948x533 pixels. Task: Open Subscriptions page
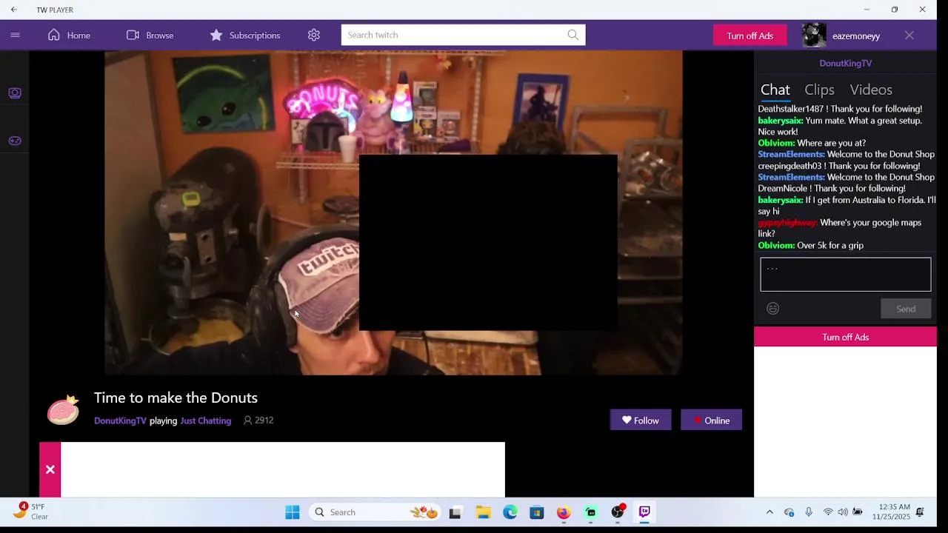(x=244, y=35)
